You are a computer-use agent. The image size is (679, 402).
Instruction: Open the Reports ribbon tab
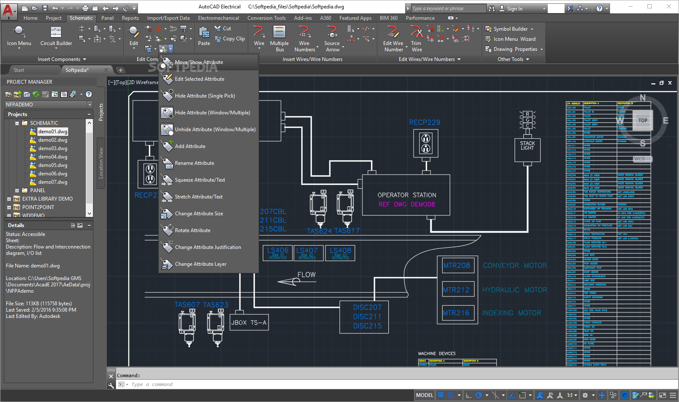pos(130,18)
